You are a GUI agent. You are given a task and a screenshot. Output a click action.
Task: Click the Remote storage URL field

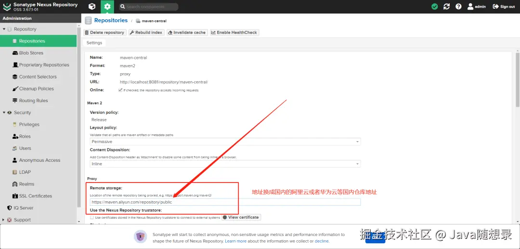click(x=225, y=202)
